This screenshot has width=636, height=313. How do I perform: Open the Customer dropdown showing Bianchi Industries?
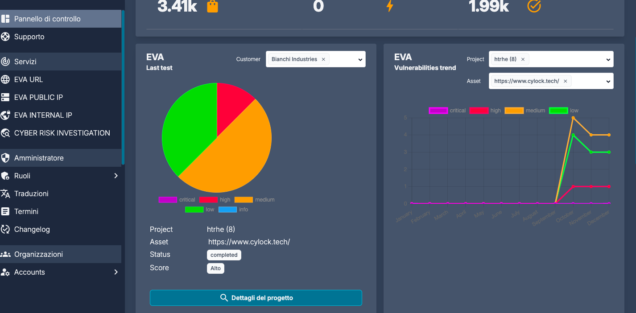[360, 59]
